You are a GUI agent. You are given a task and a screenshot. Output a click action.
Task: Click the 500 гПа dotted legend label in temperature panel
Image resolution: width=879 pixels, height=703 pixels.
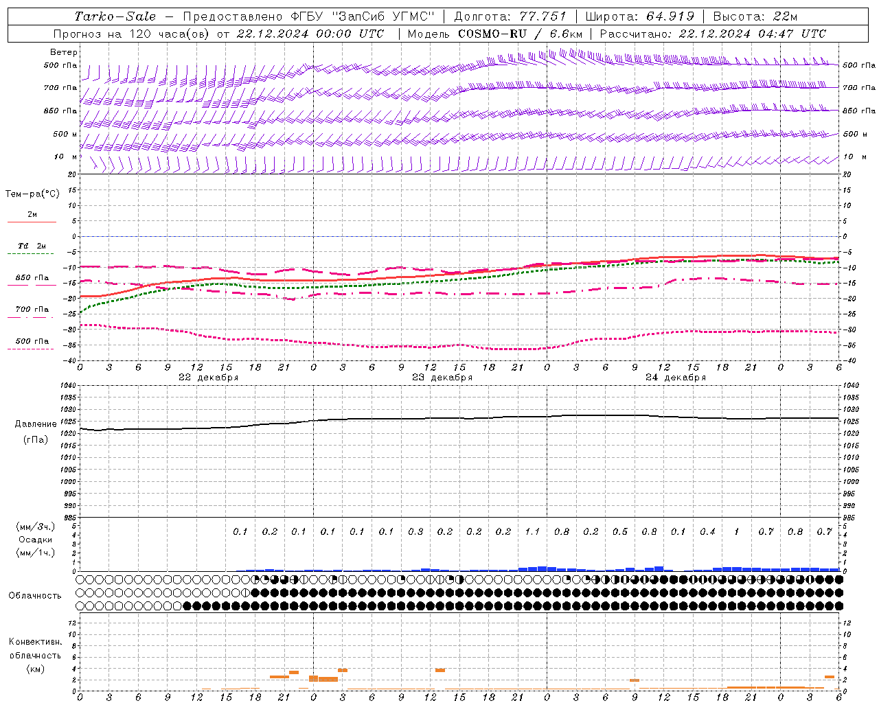coord(32,341)
